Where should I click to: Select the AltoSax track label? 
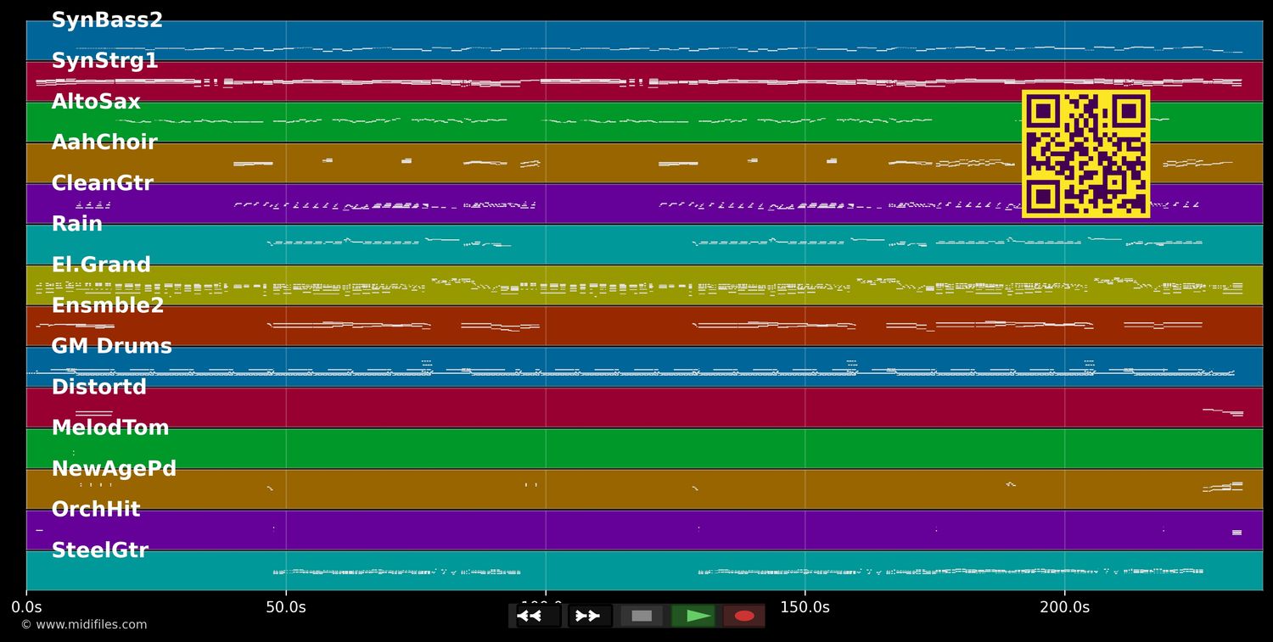(x=96, y=102)
